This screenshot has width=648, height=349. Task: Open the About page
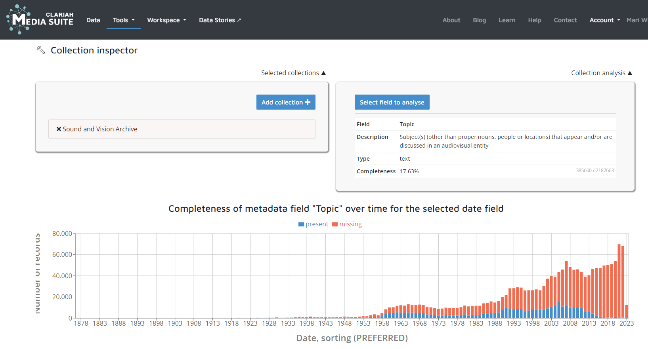click(x=451, y=20)
